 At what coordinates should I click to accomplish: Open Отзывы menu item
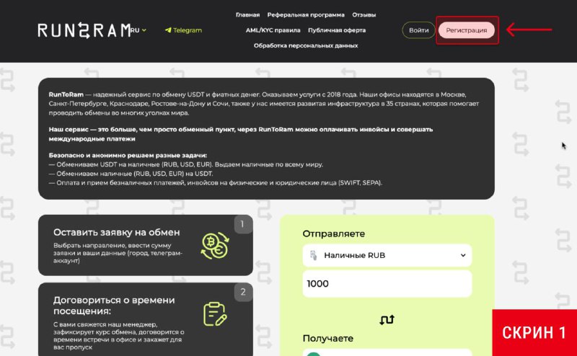coord(364,14)
